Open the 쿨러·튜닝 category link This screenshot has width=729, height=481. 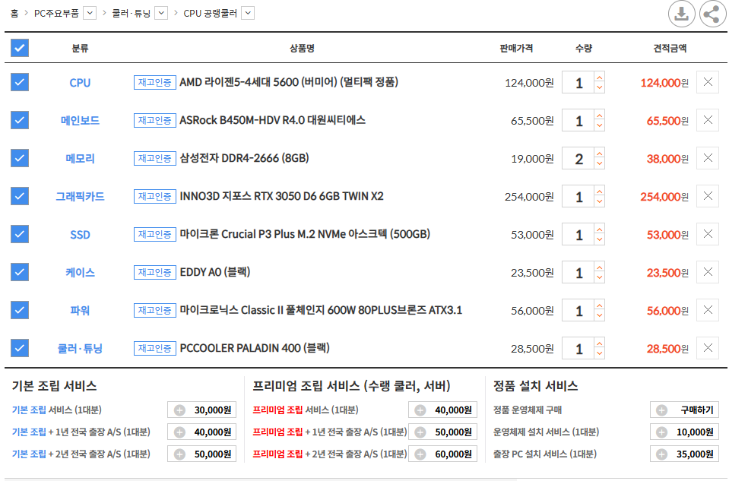(80, 349)
